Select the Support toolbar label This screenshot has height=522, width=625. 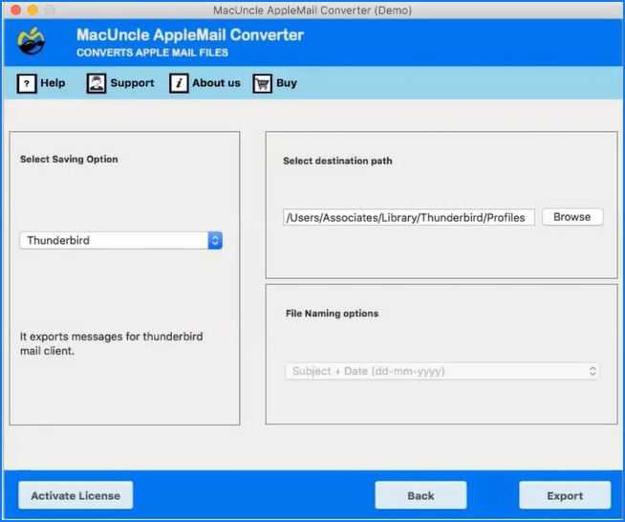coord(132,83)
